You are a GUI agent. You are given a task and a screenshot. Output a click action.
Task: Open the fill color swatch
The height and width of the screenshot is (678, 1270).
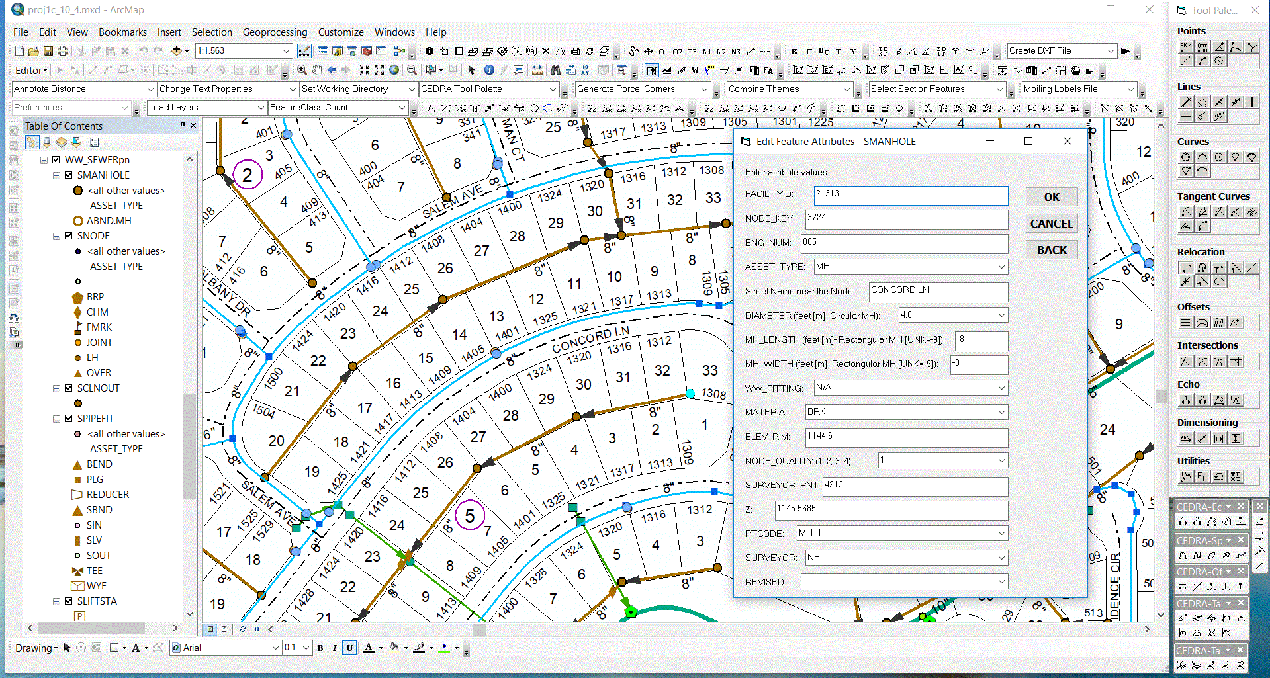click(394, 648)
